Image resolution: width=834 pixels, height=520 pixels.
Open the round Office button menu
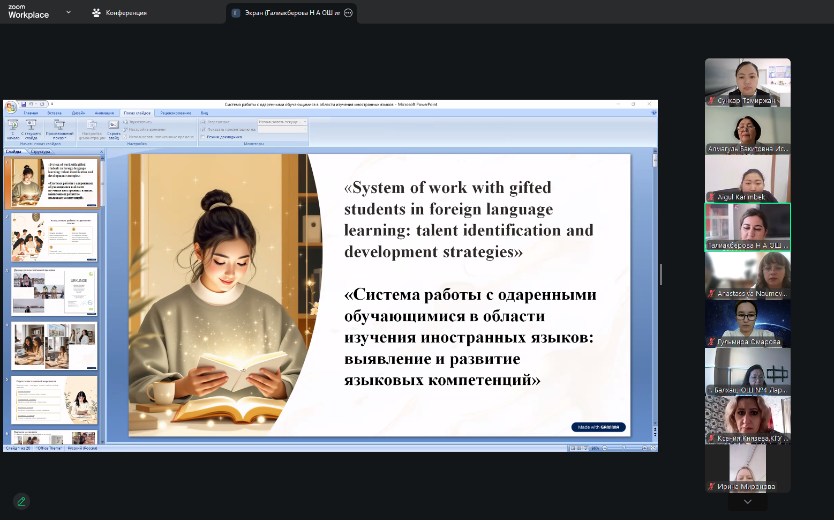tap(10, 107)
